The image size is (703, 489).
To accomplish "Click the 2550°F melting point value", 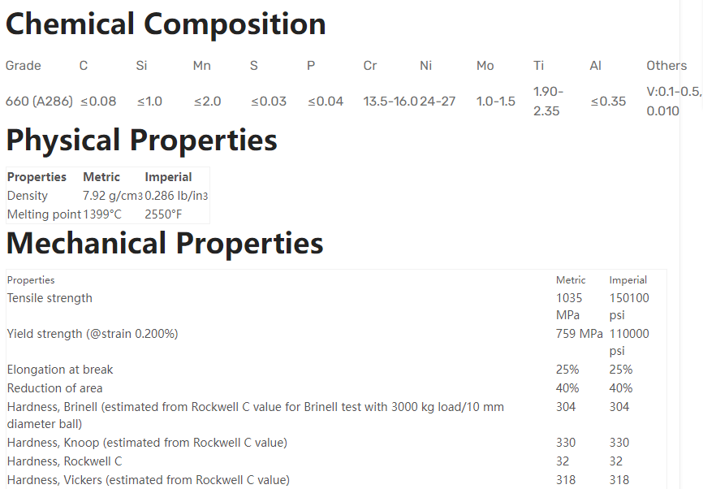I will [x=163, y=214].
